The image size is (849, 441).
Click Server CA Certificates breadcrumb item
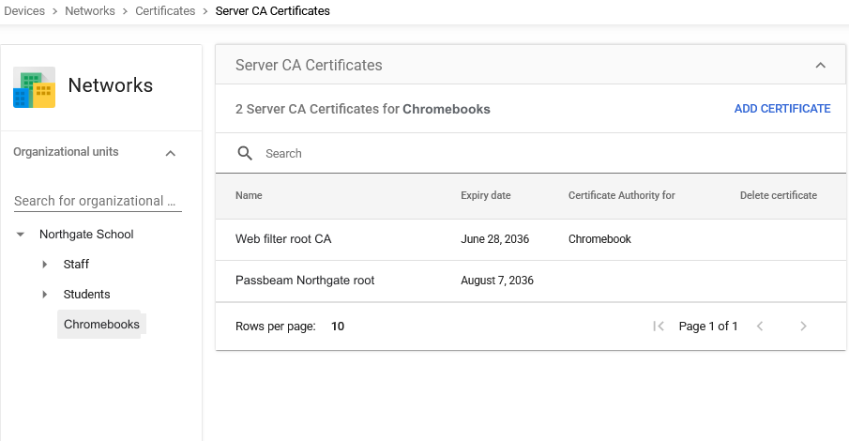click(272, 11)
